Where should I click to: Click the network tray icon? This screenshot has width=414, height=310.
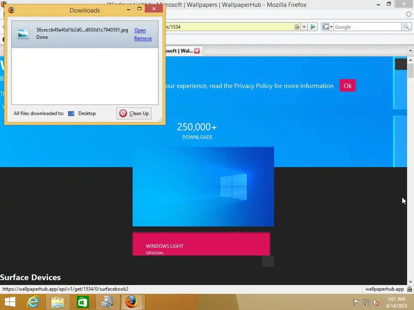pyautogui.click(x=366, y=302)
